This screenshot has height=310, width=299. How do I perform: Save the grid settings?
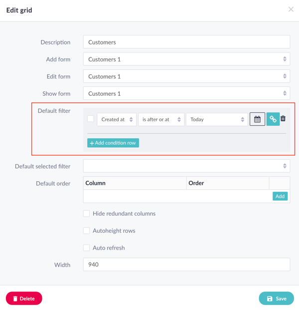276,299
